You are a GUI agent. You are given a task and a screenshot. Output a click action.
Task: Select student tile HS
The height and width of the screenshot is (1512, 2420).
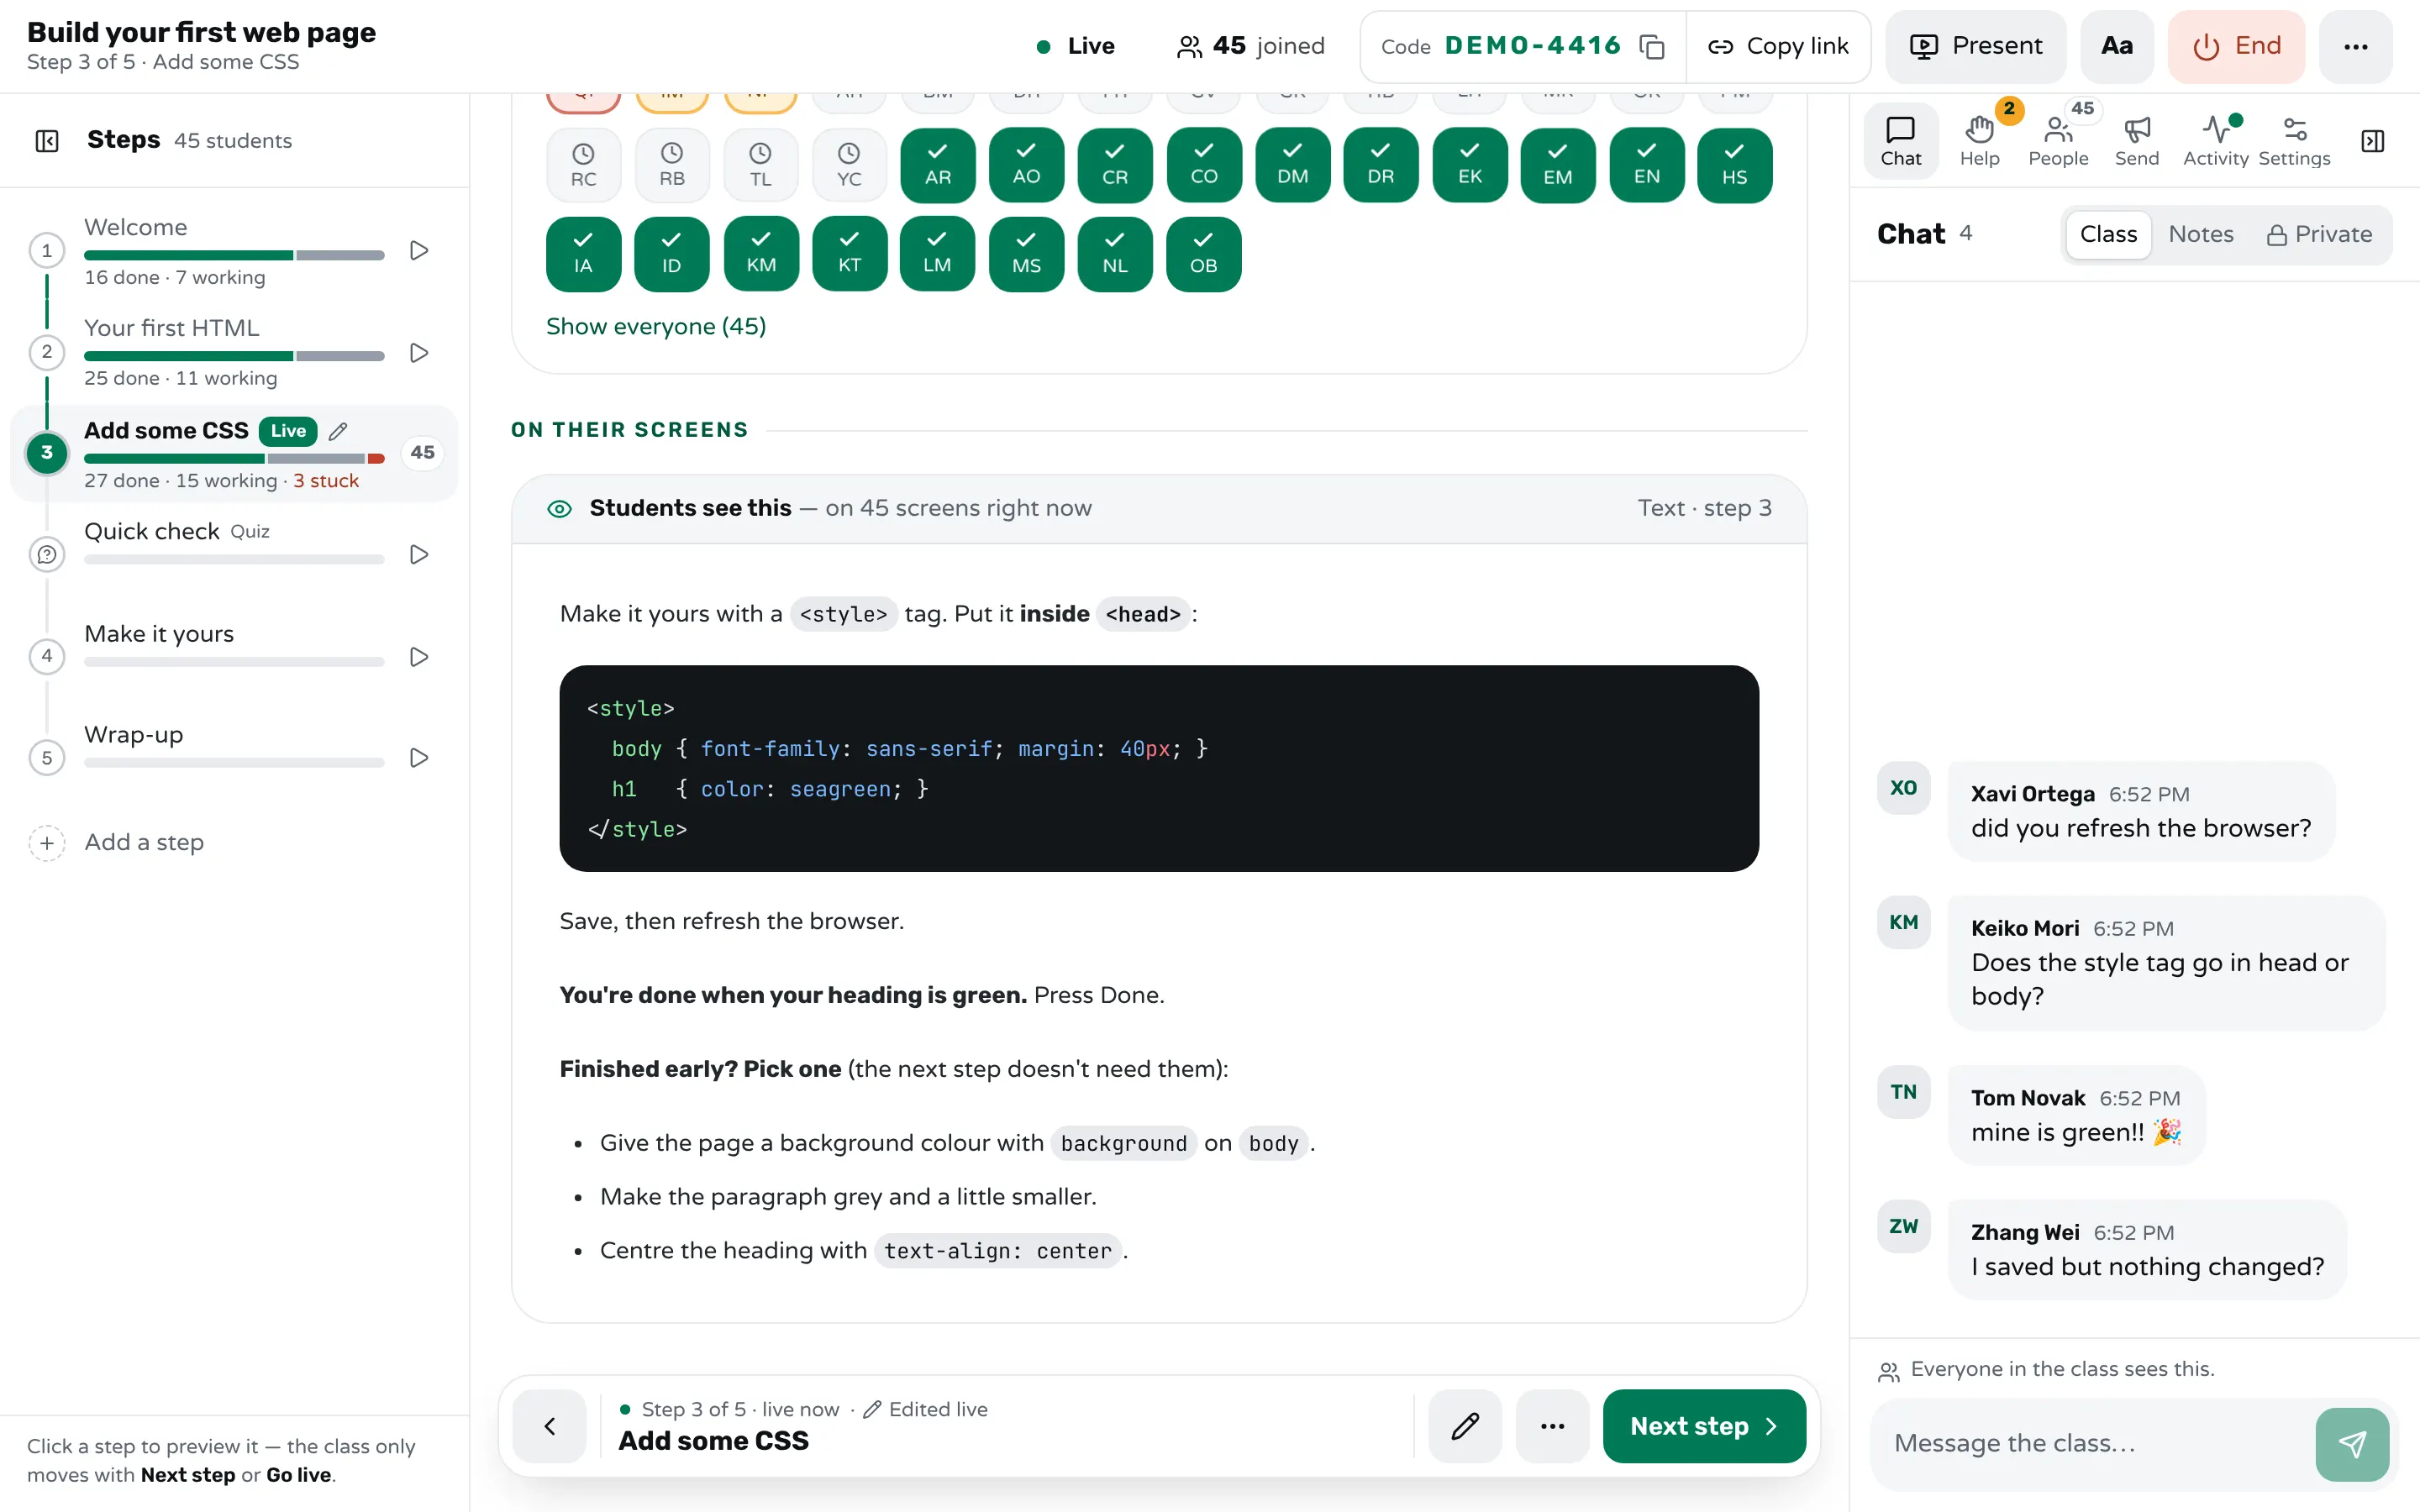coord(1734,165)
